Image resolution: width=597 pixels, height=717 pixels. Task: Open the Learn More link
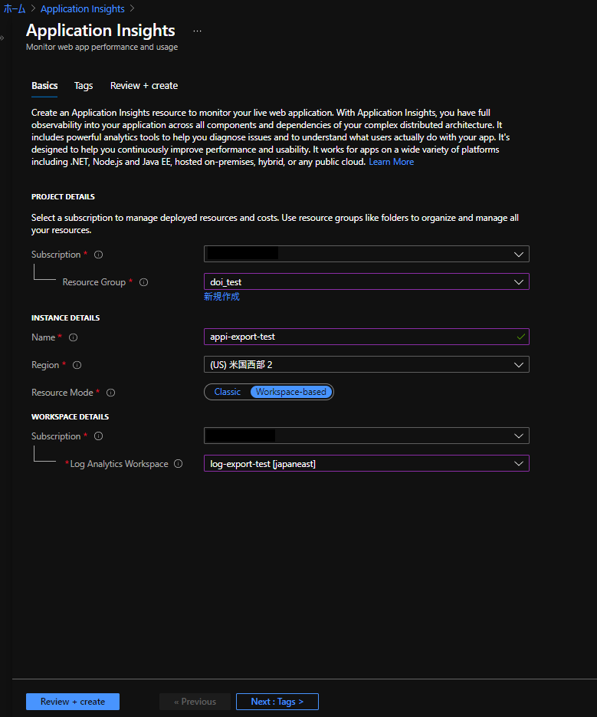point(392,162)
